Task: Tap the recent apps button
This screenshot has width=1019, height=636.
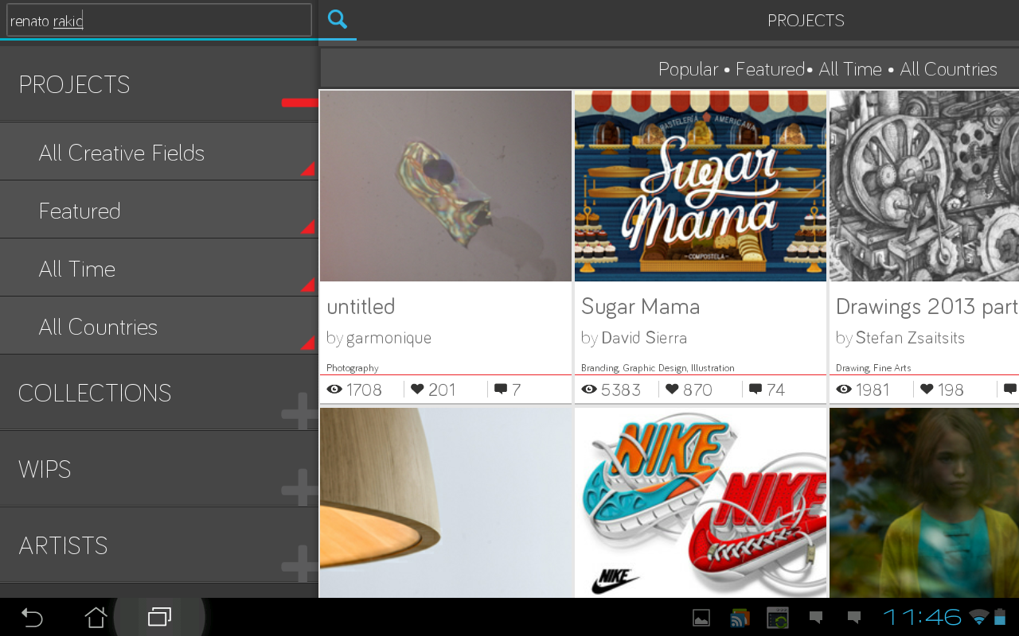Action: 159,617
